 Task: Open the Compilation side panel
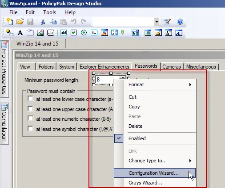pos(4,123)
